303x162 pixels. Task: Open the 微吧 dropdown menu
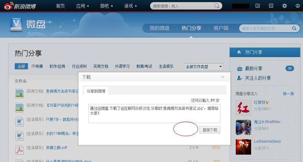pos(106,6)
